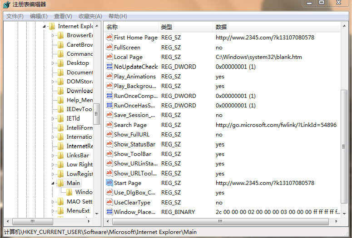Click the binary icon beside Window_Placement
The height and width of the screenshot is (238, 352).
tap(109, 212)
